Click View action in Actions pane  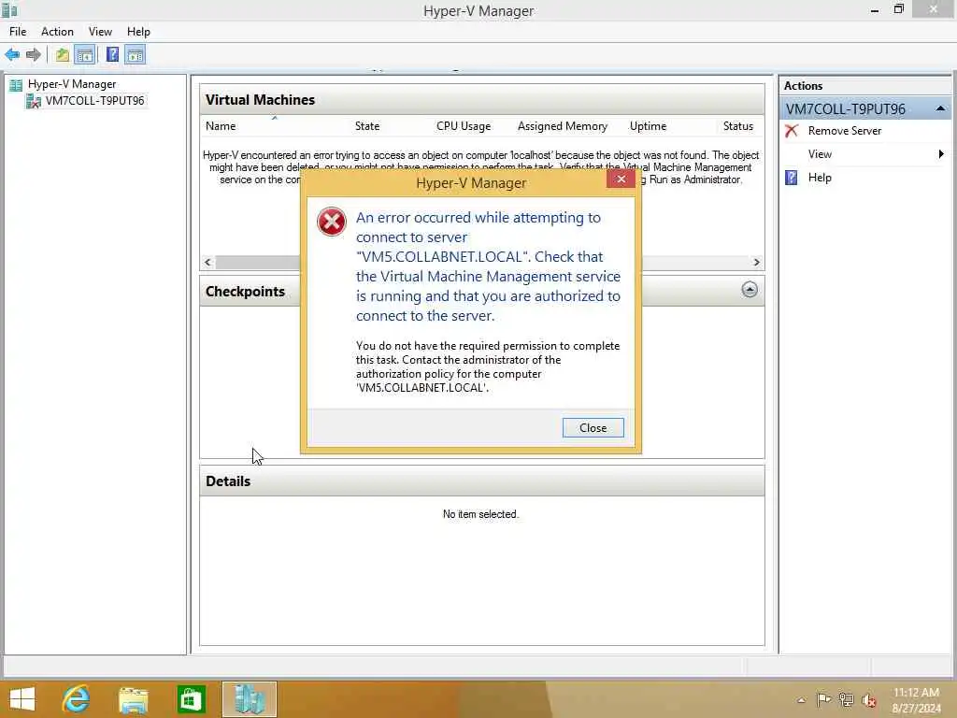(820, 154)
